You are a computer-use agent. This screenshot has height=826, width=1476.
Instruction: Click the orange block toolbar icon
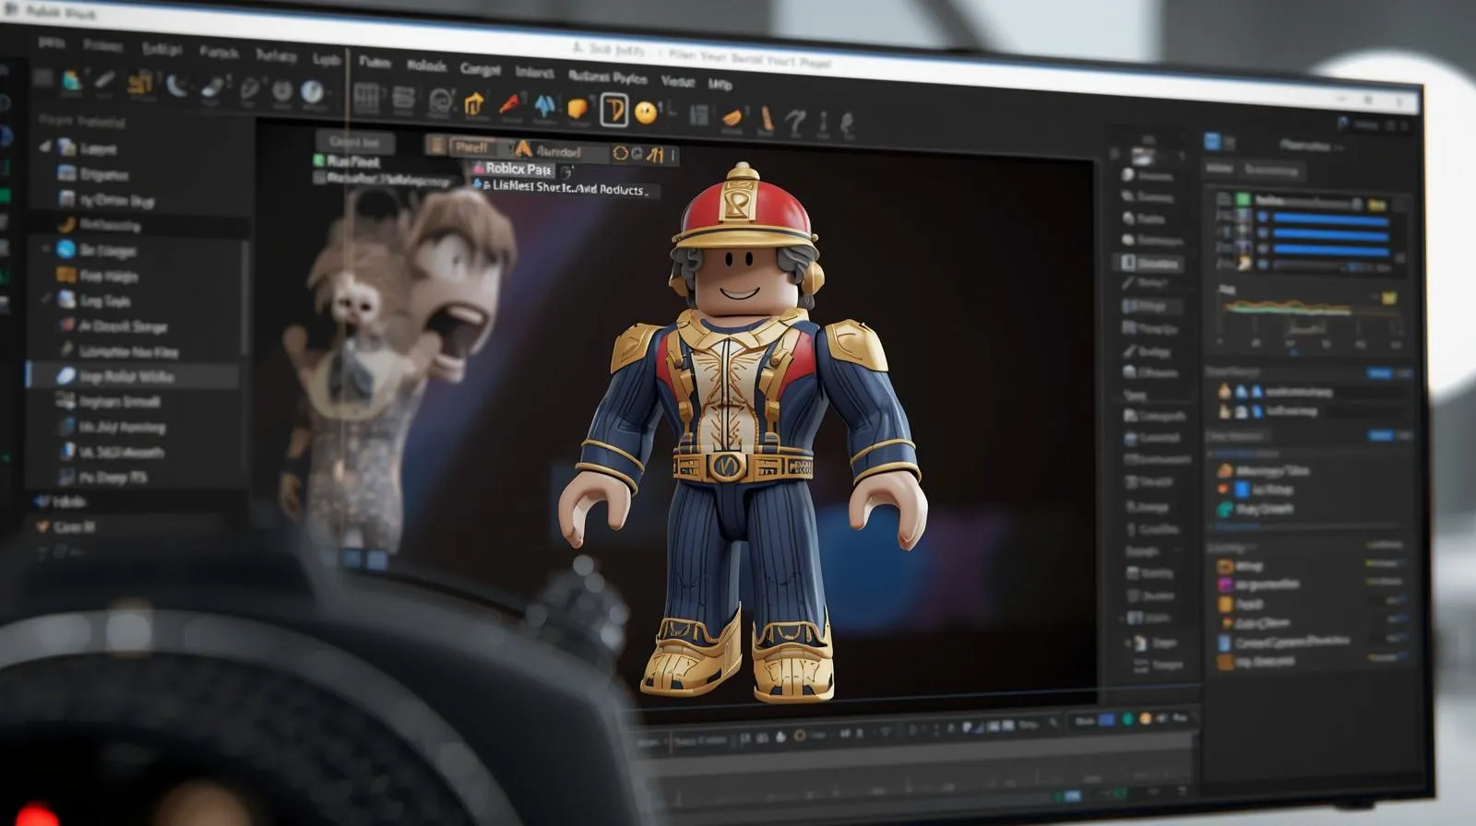click(x=577, y=109)
